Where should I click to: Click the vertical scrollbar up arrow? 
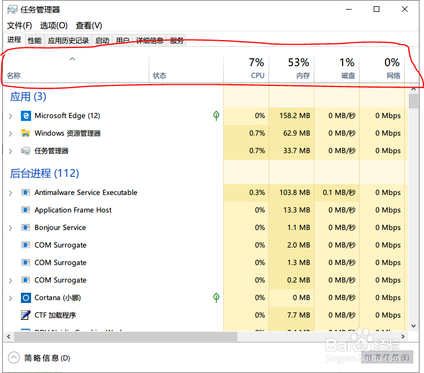[413, 89]
